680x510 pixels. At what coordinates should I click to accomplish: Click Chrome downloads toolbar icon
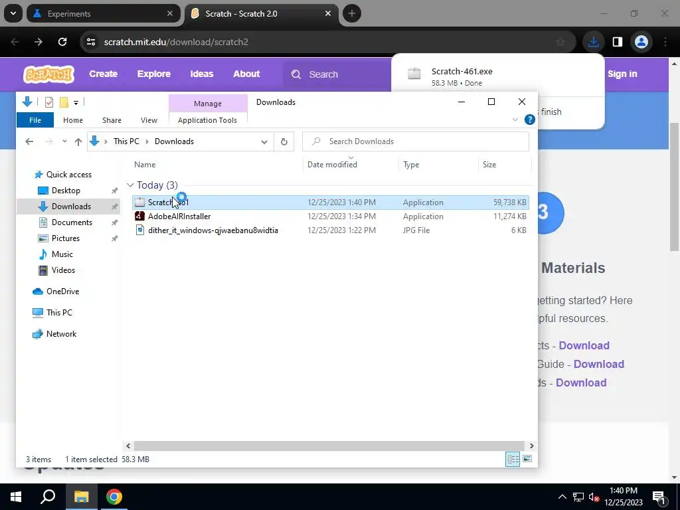coord(593,42)
